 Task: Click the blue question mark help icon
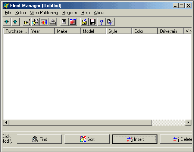(101, 22)
